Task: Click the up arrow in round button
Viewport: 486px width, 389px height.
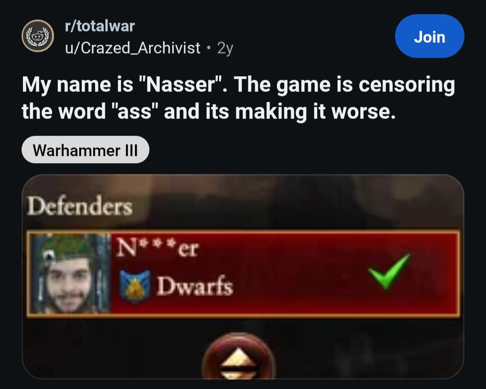Action: pyautogui.click(x=238, y=357)
